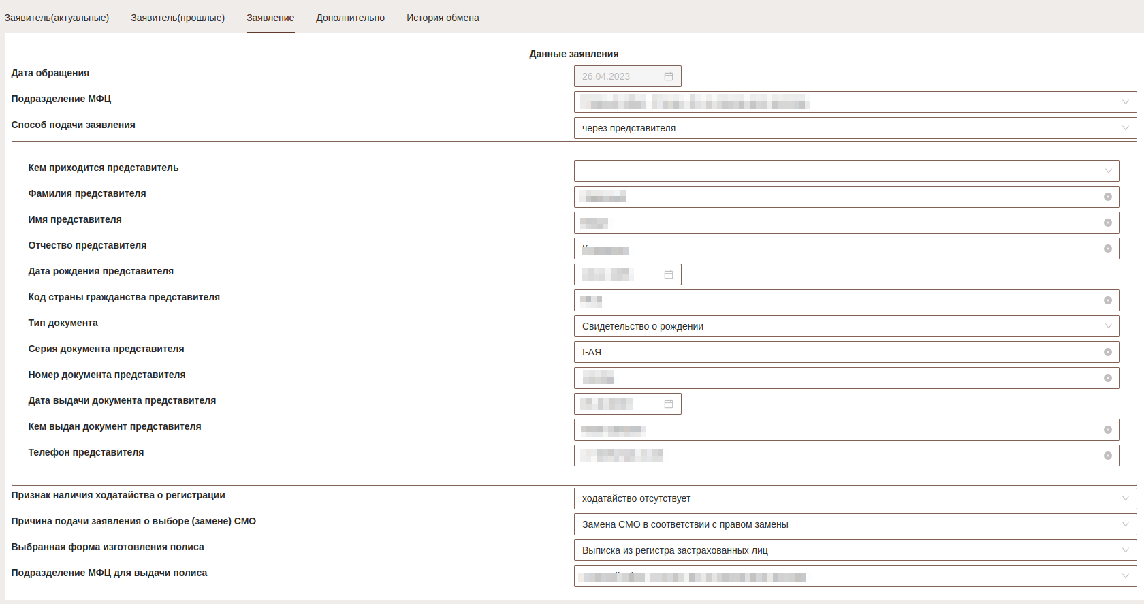The image size is (1144, 604).
Task: Expand the 'Кем приходится представитель' dropdown
Action: [x=1108, y=171]
